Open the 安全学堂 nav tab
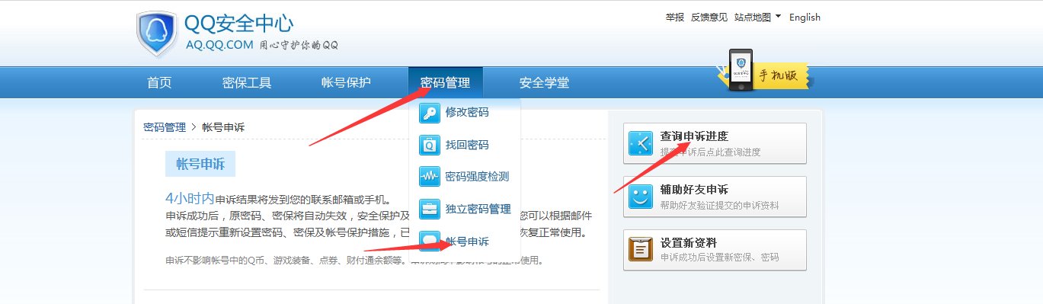 coord(544,83)
